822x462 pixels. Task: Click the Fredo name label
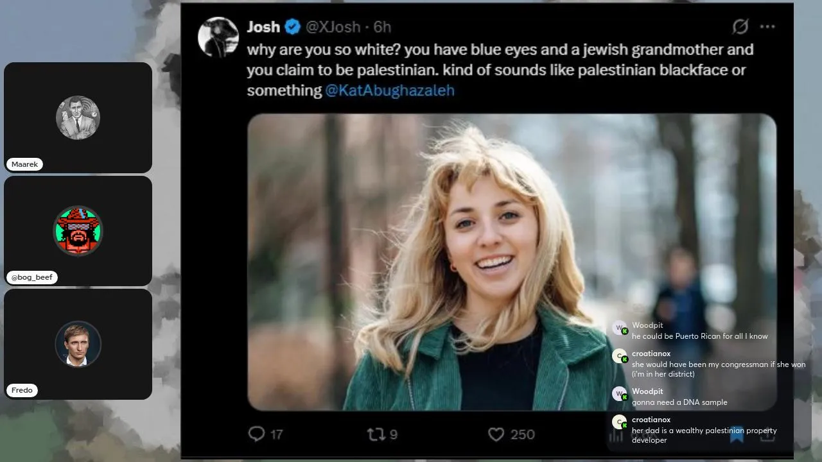22,390
